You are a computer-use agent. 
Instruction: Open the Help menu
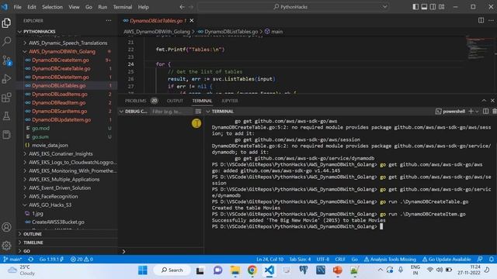[143, 7]
